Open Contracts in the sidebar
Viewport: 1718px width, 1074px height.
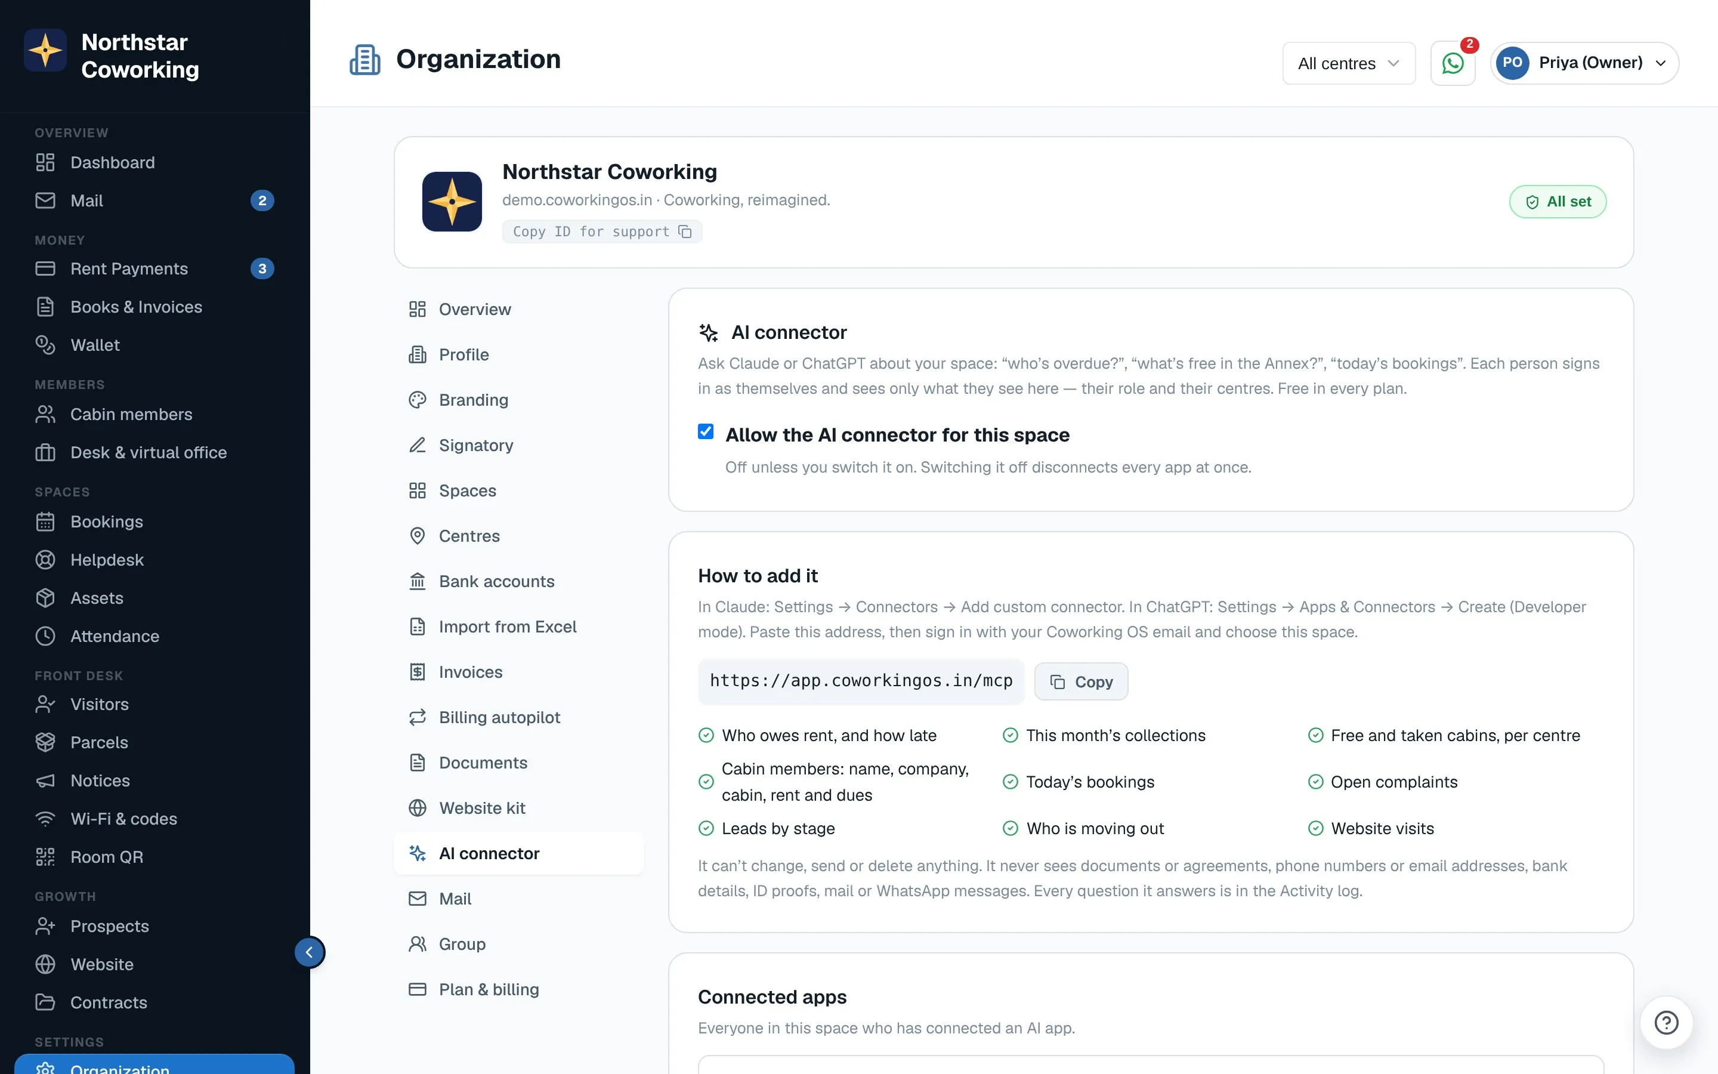[154, 1002]
